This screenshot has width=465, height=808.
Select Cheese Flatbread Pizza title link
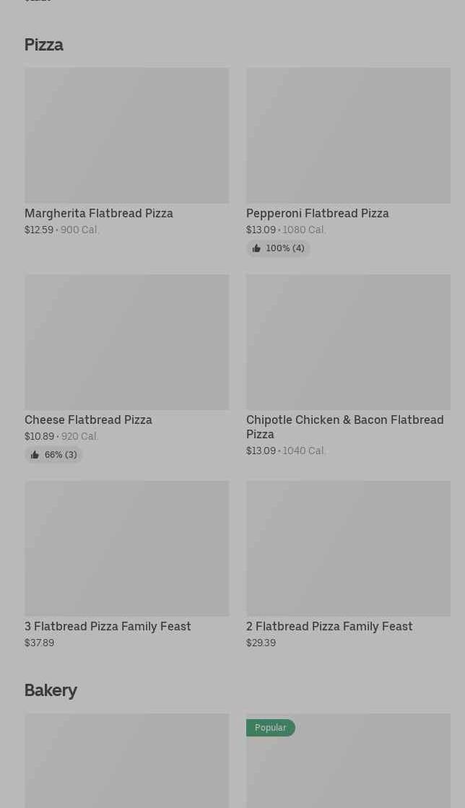pos(88,420)
